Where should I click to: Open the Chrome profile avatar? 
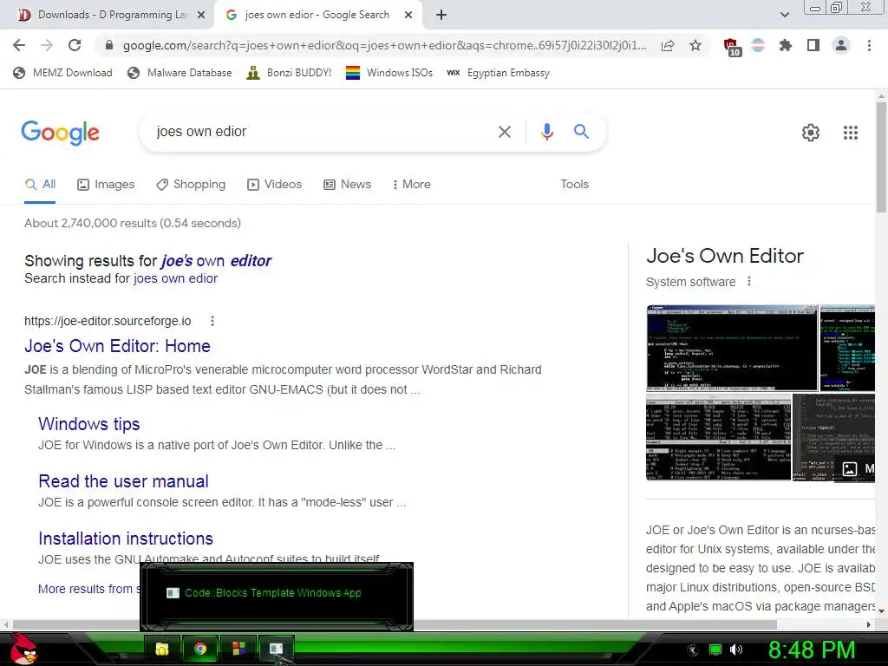(x=841, y=45)
